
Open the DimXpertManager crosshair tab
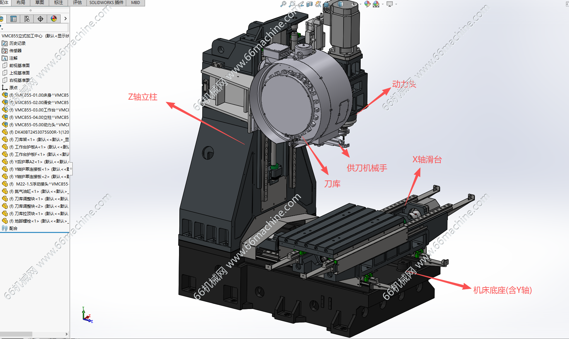pos(40,19)
